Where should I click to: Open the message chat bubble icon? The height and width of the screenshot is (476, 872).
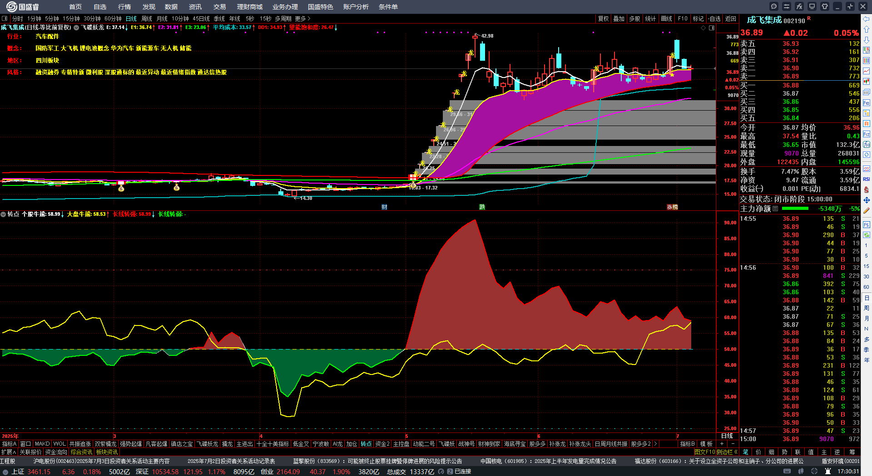coord(774,6)
